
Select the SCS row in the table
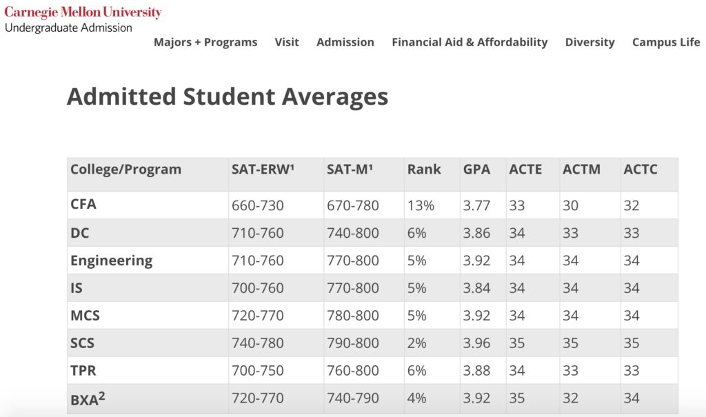click(84, 343)
